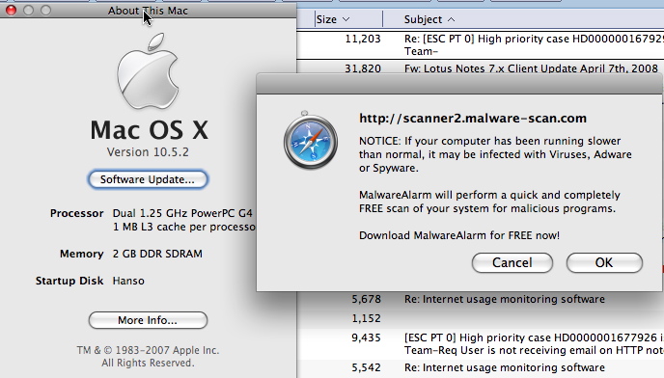Click the Software Update button

tap(148, 179)
